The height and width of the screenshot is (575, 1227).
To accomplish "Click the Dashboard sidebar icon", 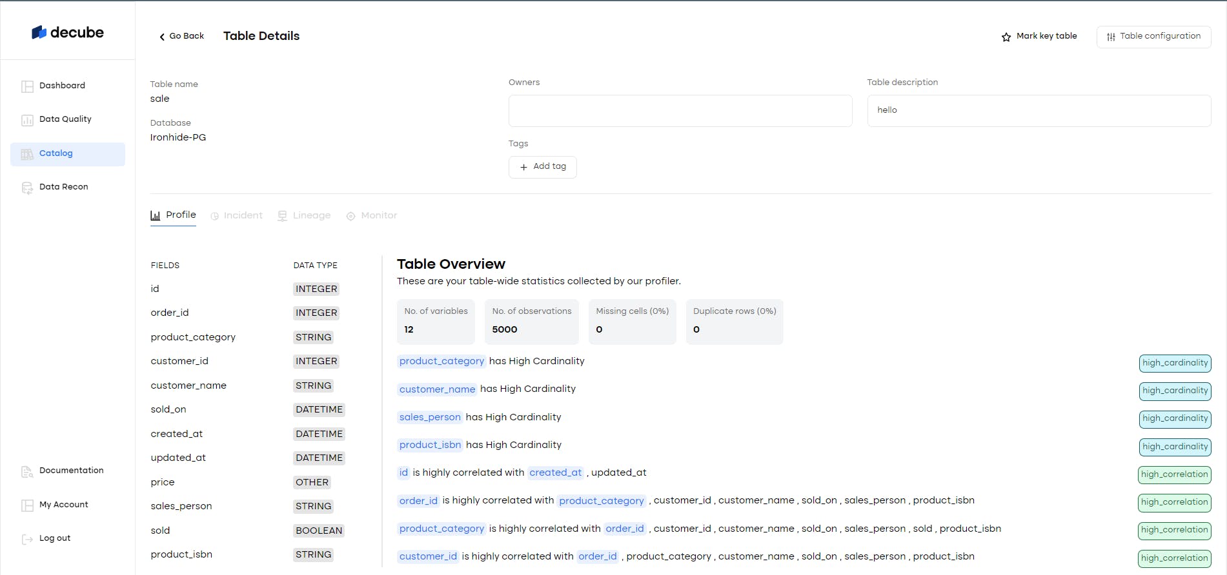I will pos(27,86).
